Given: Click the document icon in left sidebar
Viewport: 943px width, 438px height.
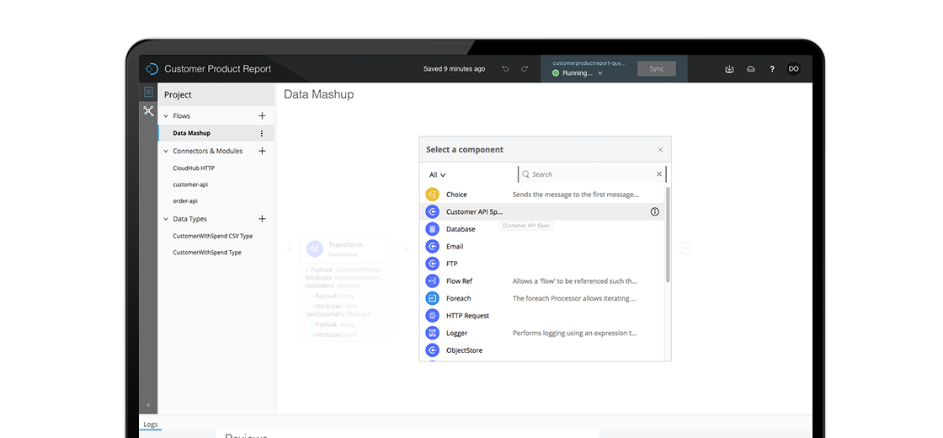Looking at the screenshot, I should click(x=148, y=92).
